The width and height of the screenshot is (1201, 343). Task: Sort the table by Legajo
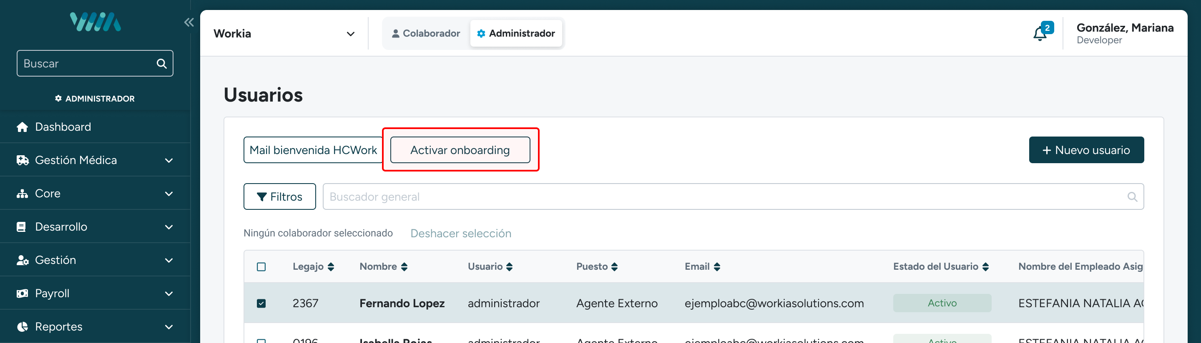click(x=331, y=267)
